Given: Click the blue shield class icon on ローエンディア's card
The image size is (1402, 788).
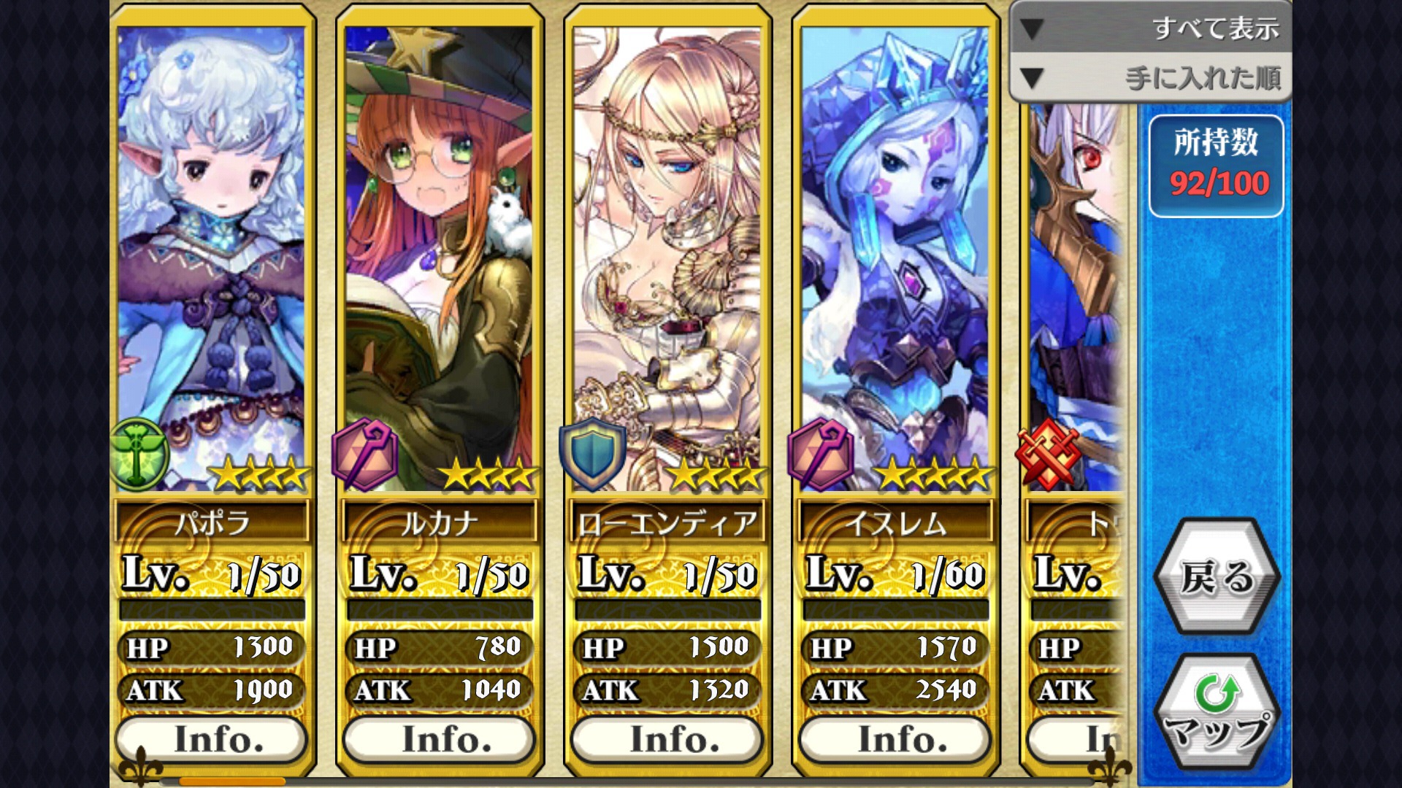Looking at the screenshot, I should (x=592, y=453).
